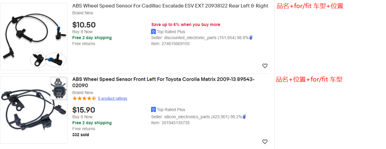Click the 332 sold label

coord(80,135)
